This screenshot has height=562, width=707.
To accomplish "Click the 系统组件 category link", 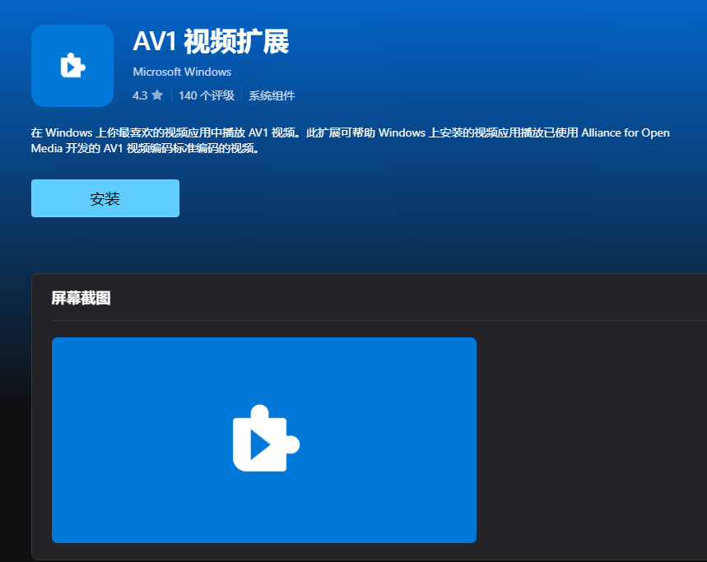I will [x=272, y=95].
